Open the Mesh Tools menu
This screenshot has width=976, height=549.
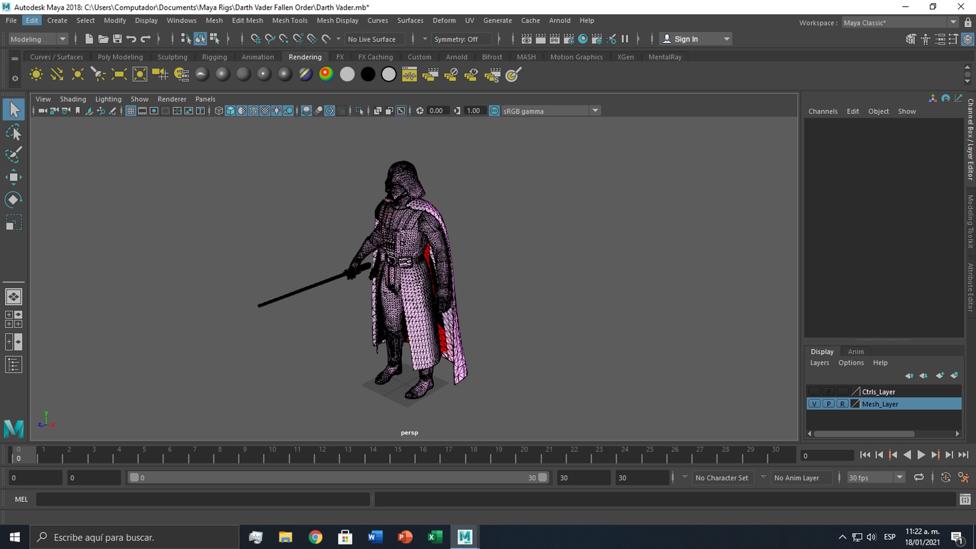(x=290, y=20)
